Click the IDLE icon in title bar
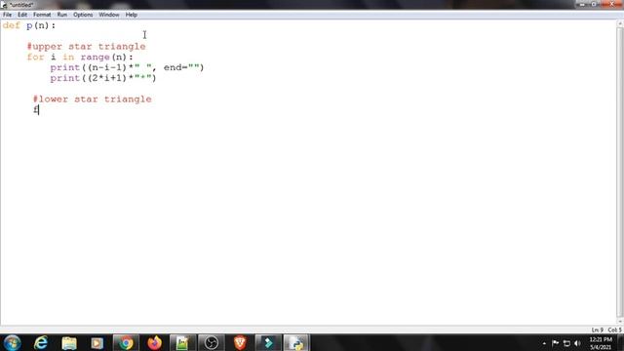The width and height of the screenshot is (624, 351). tap(4, 5)
